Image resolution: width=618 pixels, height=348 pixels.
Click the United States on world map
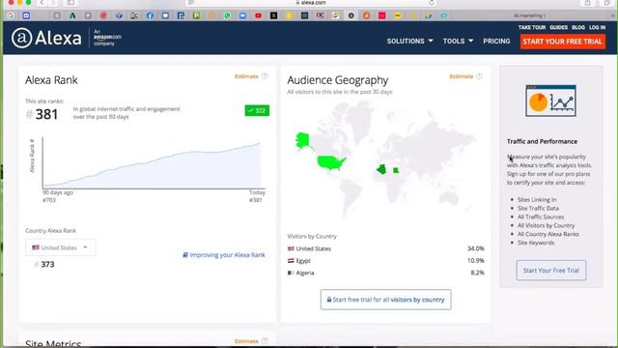(x=331, y=162)
